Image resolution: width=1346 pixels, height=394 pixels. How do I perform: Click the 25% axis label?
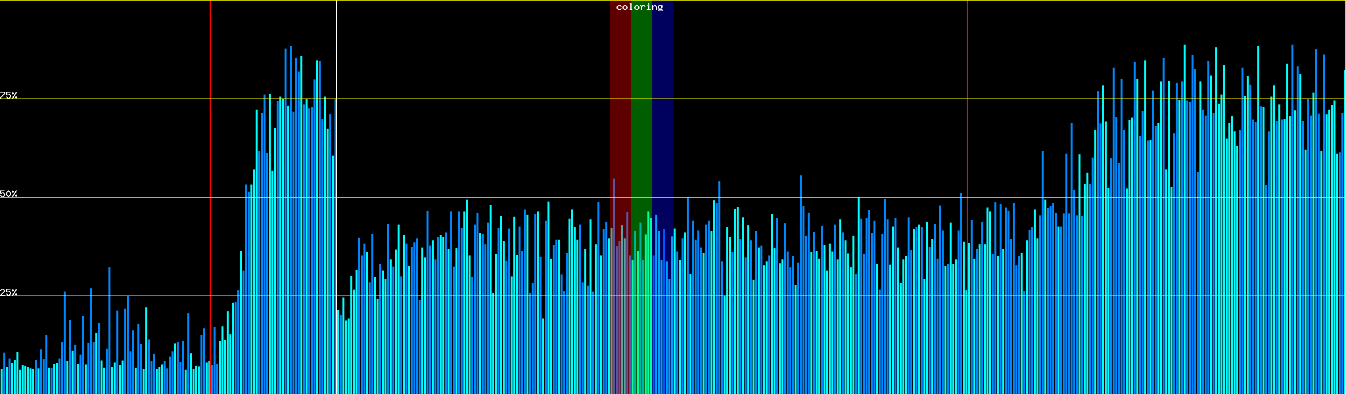pos(9,292)
